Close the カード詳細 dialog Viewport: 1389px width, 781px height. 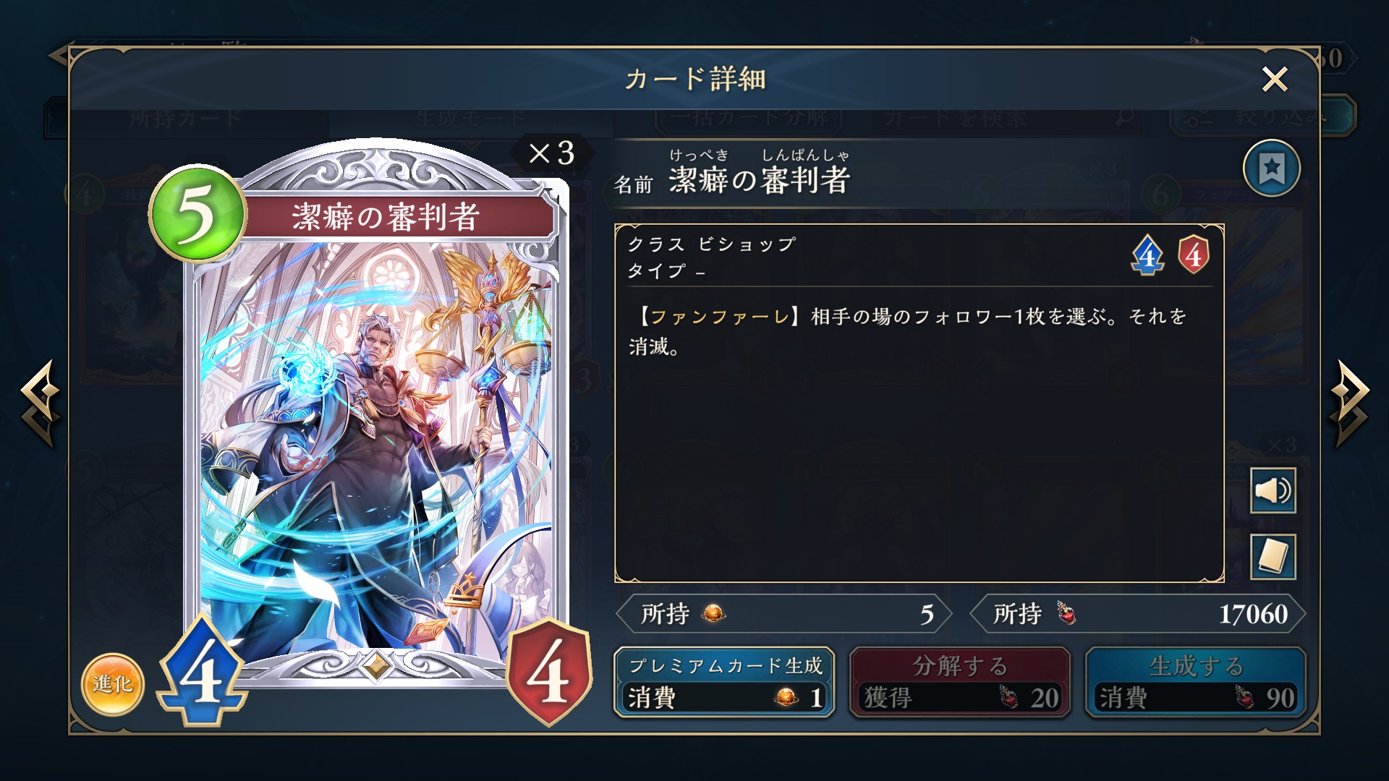click(x=1275, y=79)
